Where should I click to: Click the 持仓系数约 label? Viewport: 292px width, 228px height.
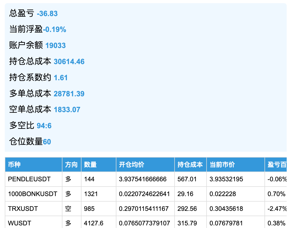pos(30,78)
